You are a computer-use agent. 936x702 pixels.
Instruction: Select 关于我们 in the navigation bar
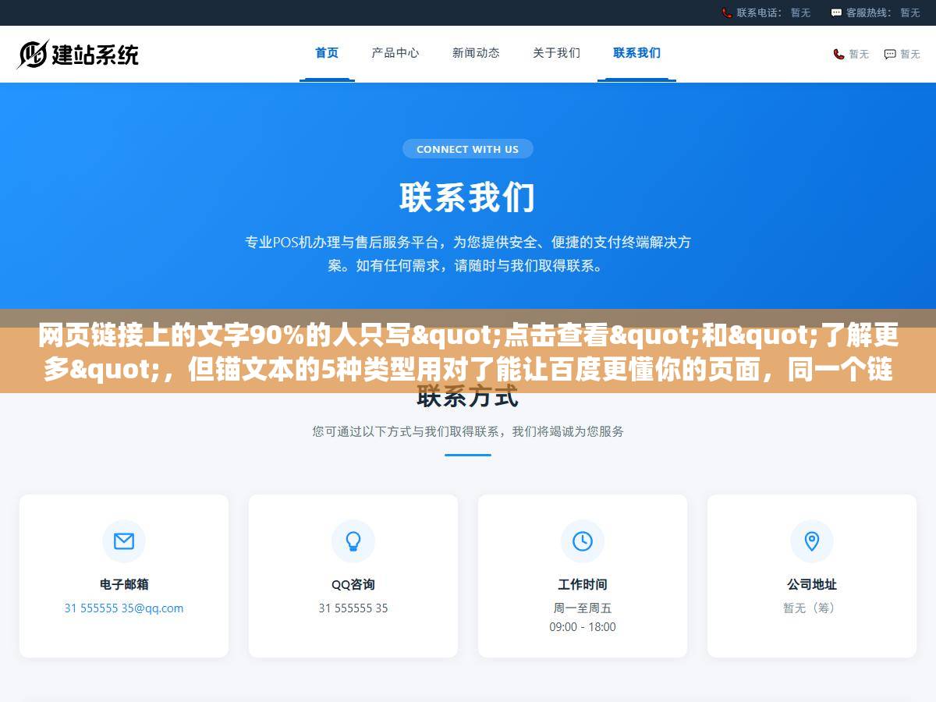pyautogui.click(x=556, y=53)
